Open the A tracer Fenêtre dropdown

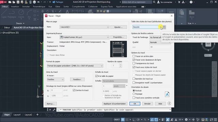point(56,80)
